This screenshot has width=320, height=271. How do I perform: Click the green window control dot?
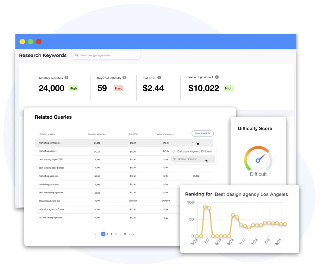pyautogui.click(x=30, y=42)
